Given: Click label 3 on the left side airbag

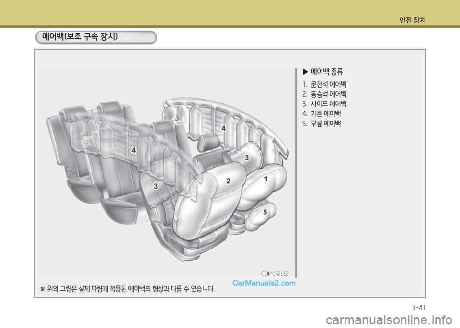Looking at the screenshot, I should coord(156,186).
